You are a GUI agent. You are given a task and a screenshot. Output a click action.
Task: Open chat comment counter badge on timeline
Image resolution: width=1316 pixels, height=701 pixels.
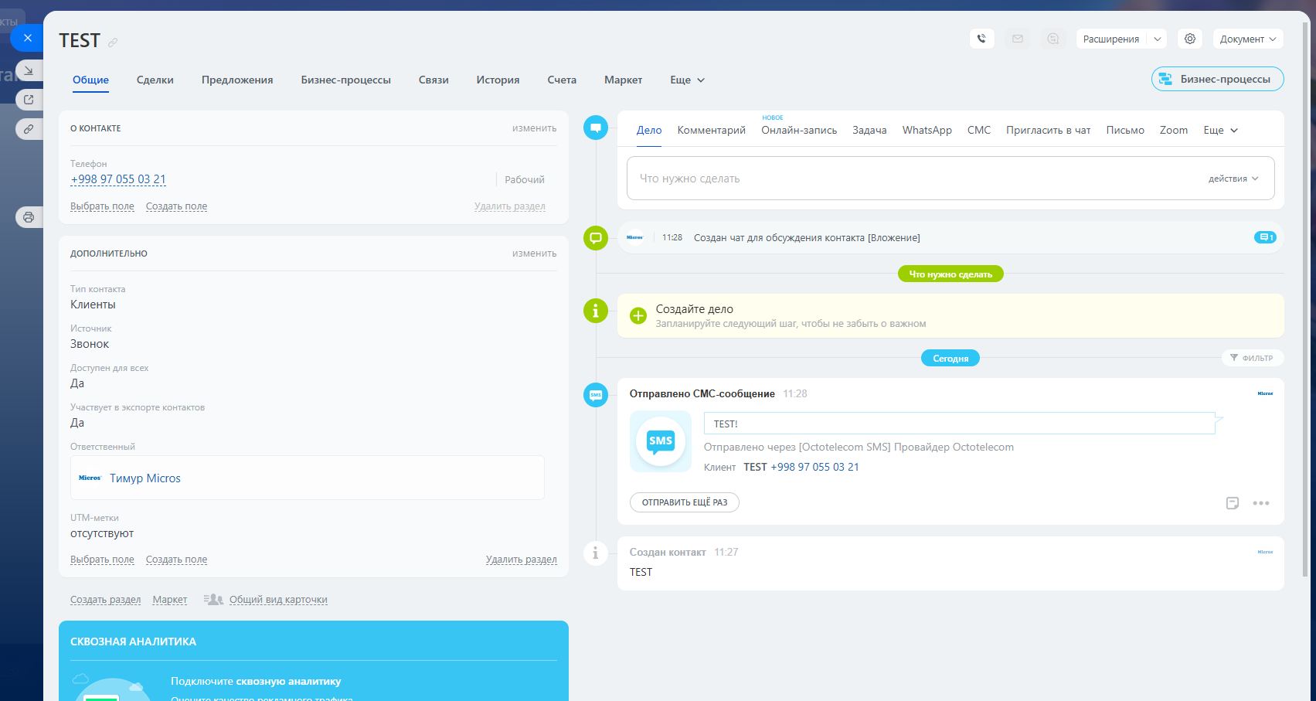pyautogui.click(x=1264, y=237)
